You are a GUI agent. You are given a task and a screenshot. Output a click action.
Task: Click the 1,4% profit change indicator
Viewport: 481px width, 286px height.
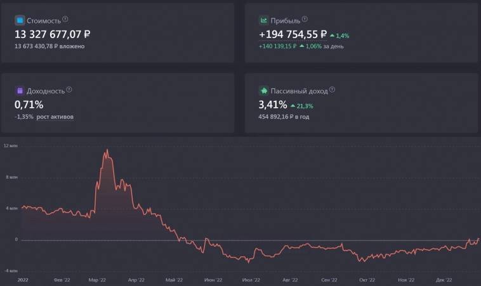pos(339,36)
